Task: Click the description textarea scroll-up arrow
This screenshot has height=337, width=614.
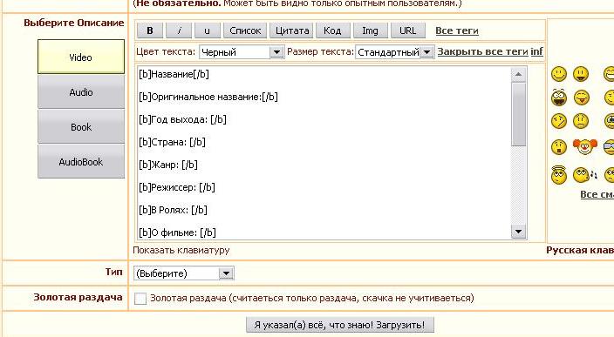Action: pos(518,74)
